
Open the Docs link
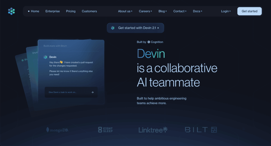point(197,11)
